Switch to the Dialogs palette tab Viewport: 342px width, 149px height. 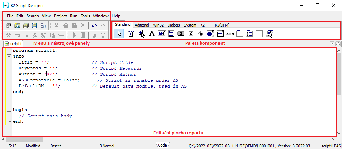[174, 25]
